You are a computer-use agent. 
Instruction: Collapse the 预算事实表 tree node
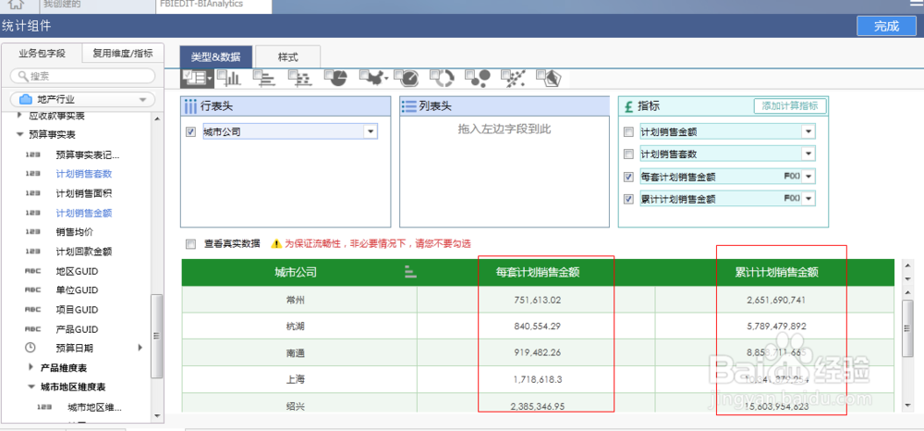click(19, 134)
